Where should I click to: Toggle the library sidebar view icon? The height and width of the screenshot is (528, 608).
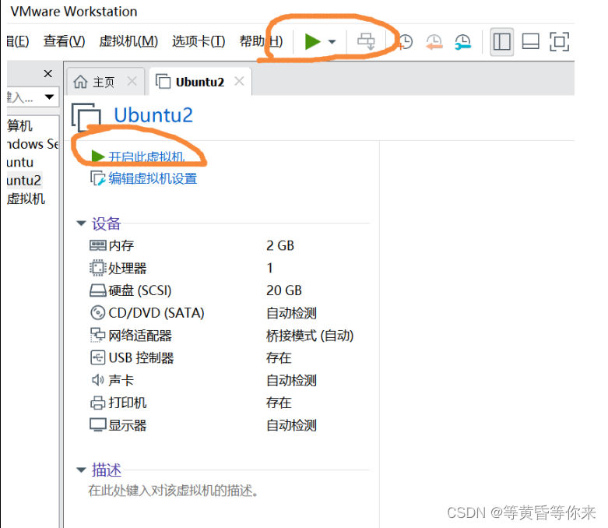pyautogui.click(x=502, y=41)
